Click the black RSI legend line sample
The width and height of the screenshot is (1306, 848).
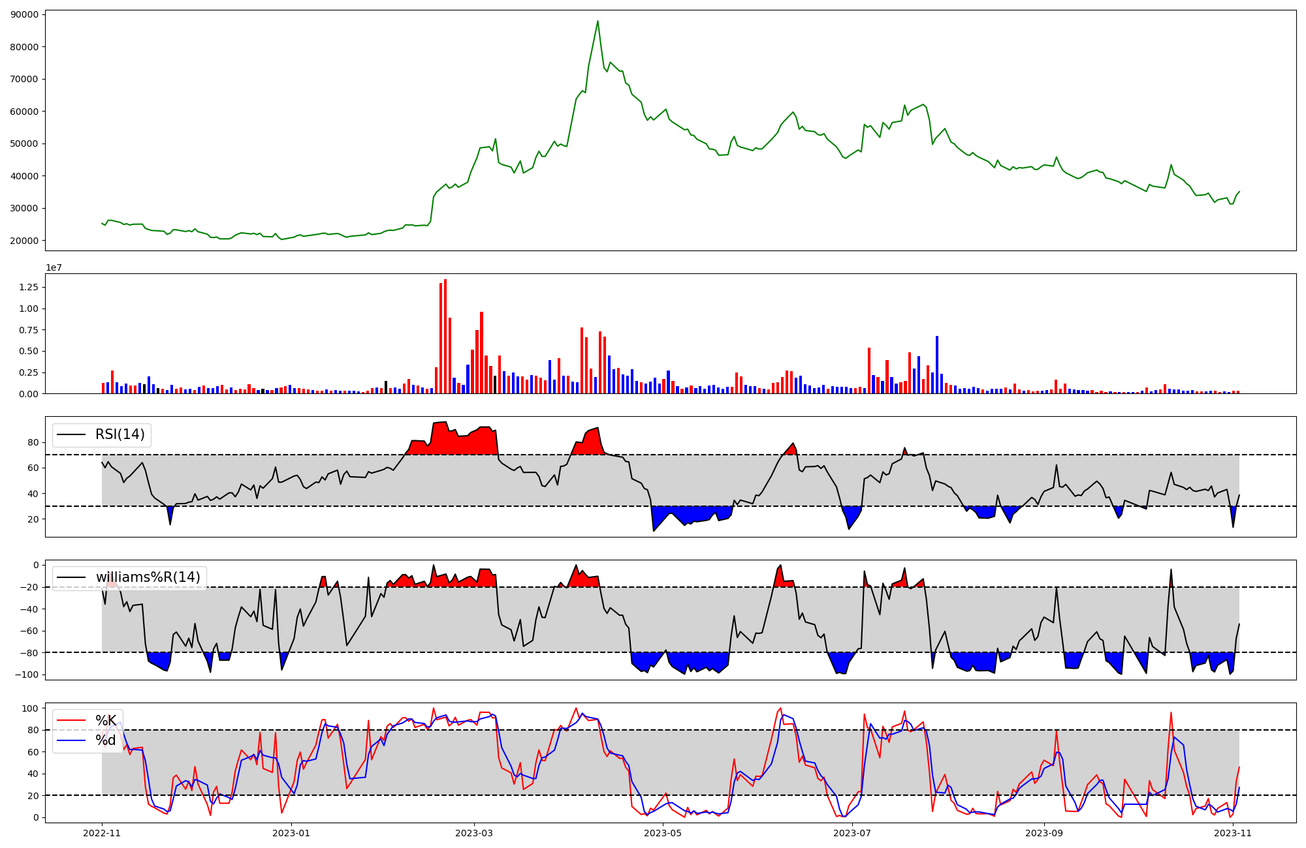[x=71, y=434]
